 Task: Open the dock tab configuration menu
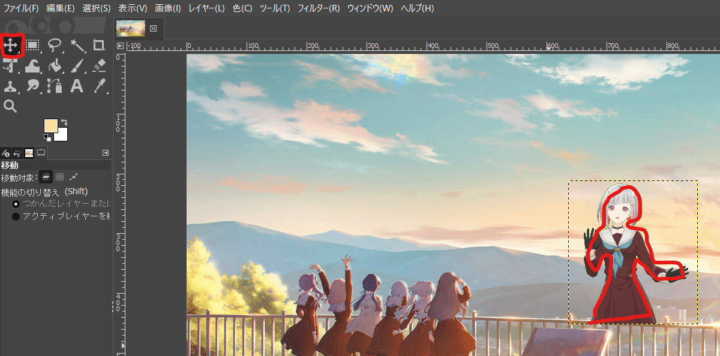click(x=106, y=153)
